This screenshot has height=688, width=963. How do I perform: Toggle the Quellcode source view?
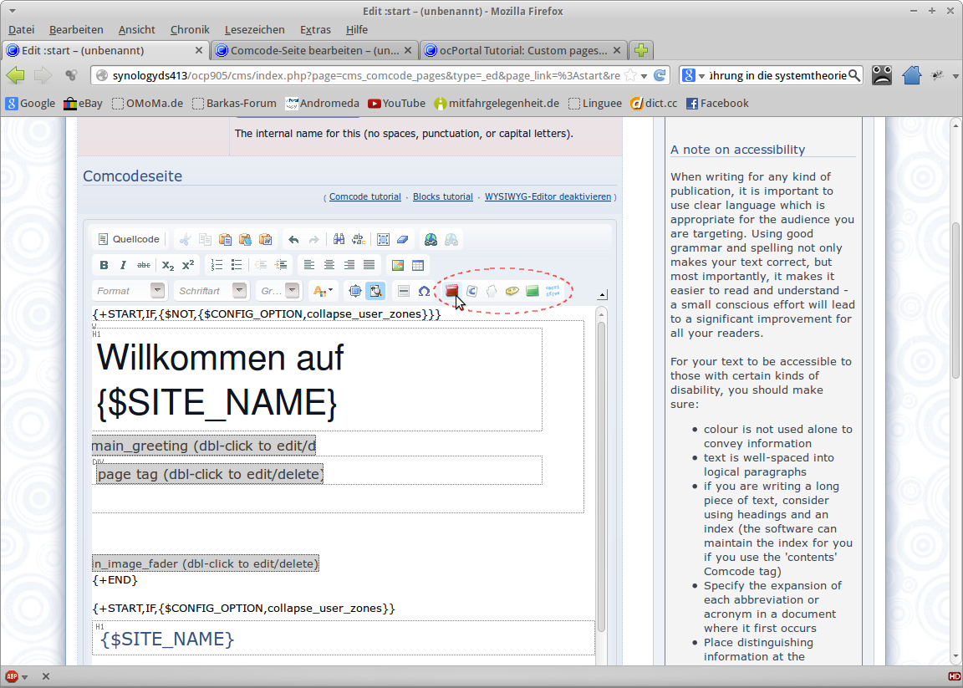click(128, 239)
